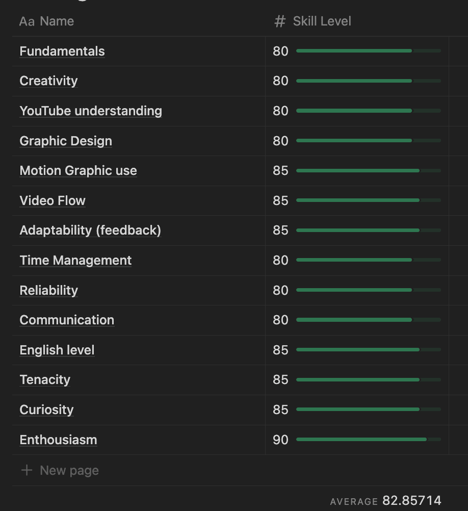This screenshot has width=468, height=511.
Task: Open the Motion Graphic use page
Action: 78,170
